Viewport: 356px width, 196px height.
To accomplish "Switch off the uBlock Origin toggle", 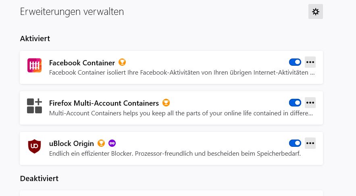I will (295, 143).
